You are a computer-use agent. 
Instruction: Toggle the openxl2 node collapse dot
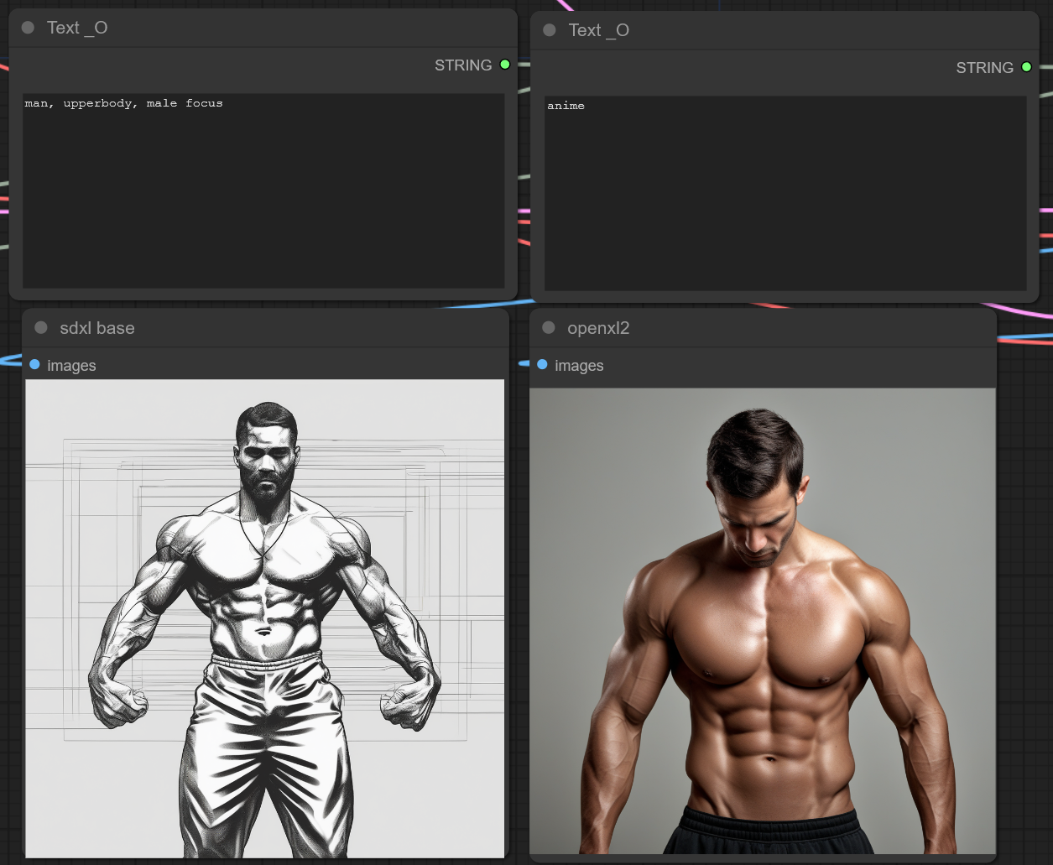tap(549, 328)
